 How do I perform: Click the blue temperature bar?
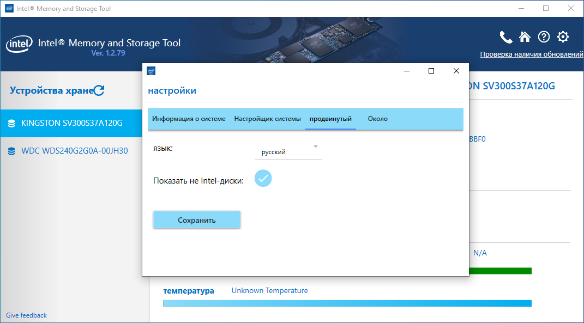[347, 303]
